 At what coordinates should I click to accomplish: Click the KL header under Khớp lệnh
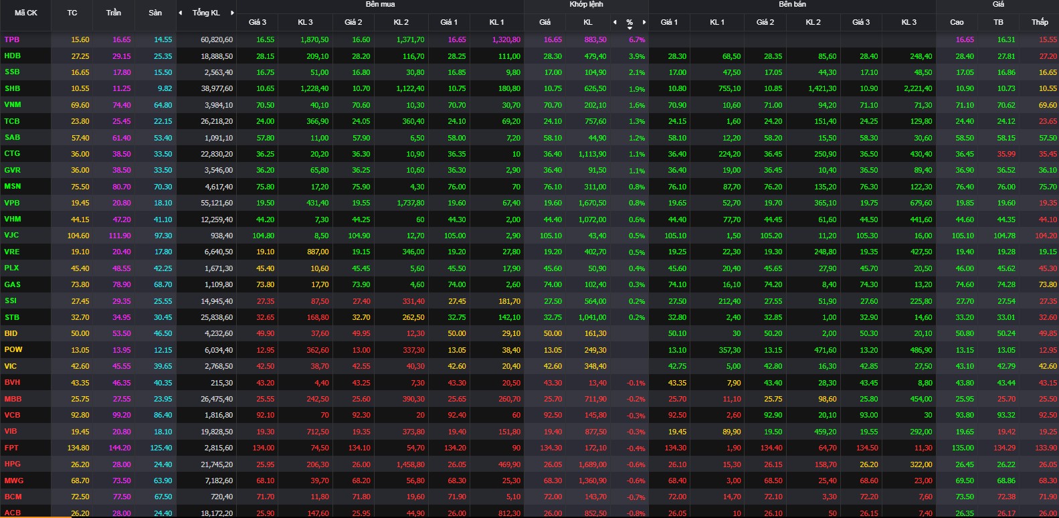tap(588, 22)
